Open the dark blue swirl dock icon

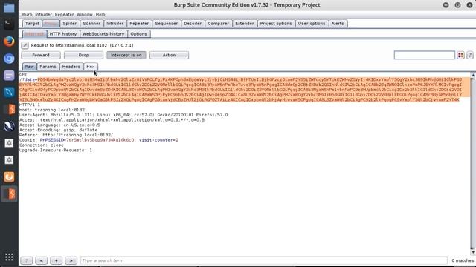(x=9, y=126)
